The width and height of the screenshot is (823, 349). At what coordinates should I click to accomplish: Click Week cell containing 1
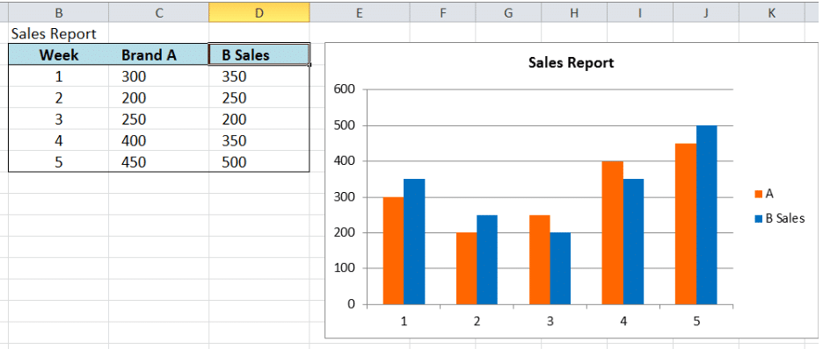(x=59, y=76)
